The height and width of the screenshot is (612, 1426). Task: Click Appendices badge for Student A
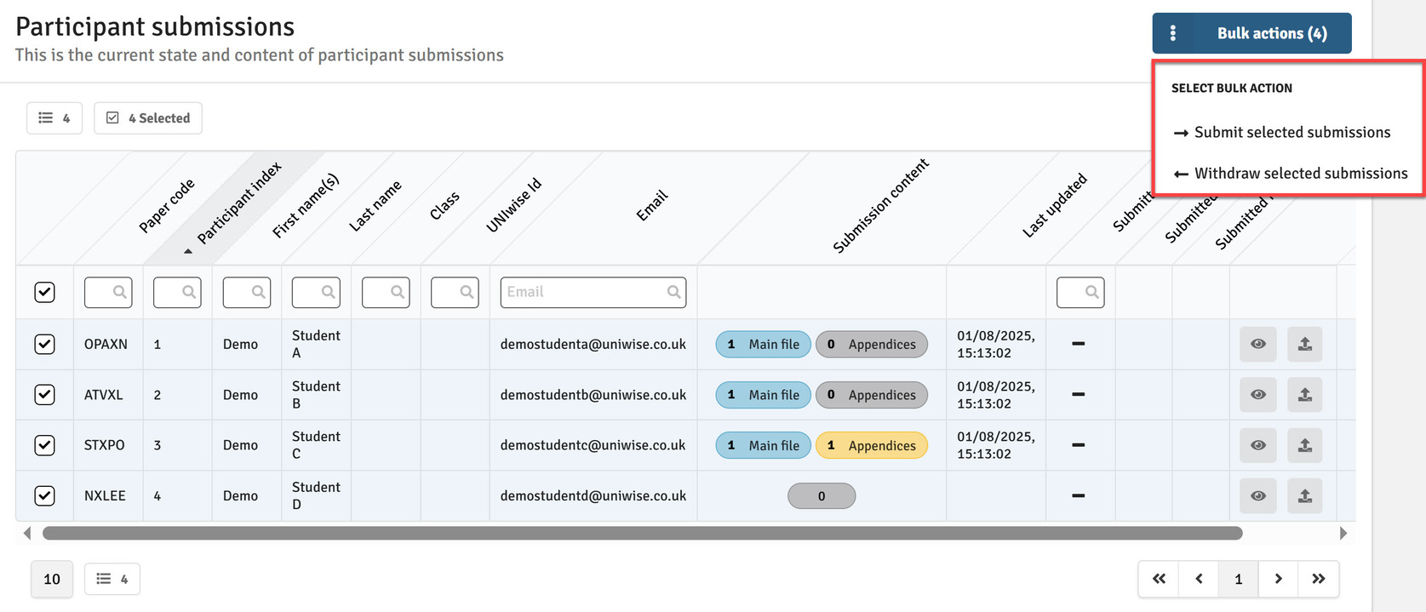coord(872,344)
